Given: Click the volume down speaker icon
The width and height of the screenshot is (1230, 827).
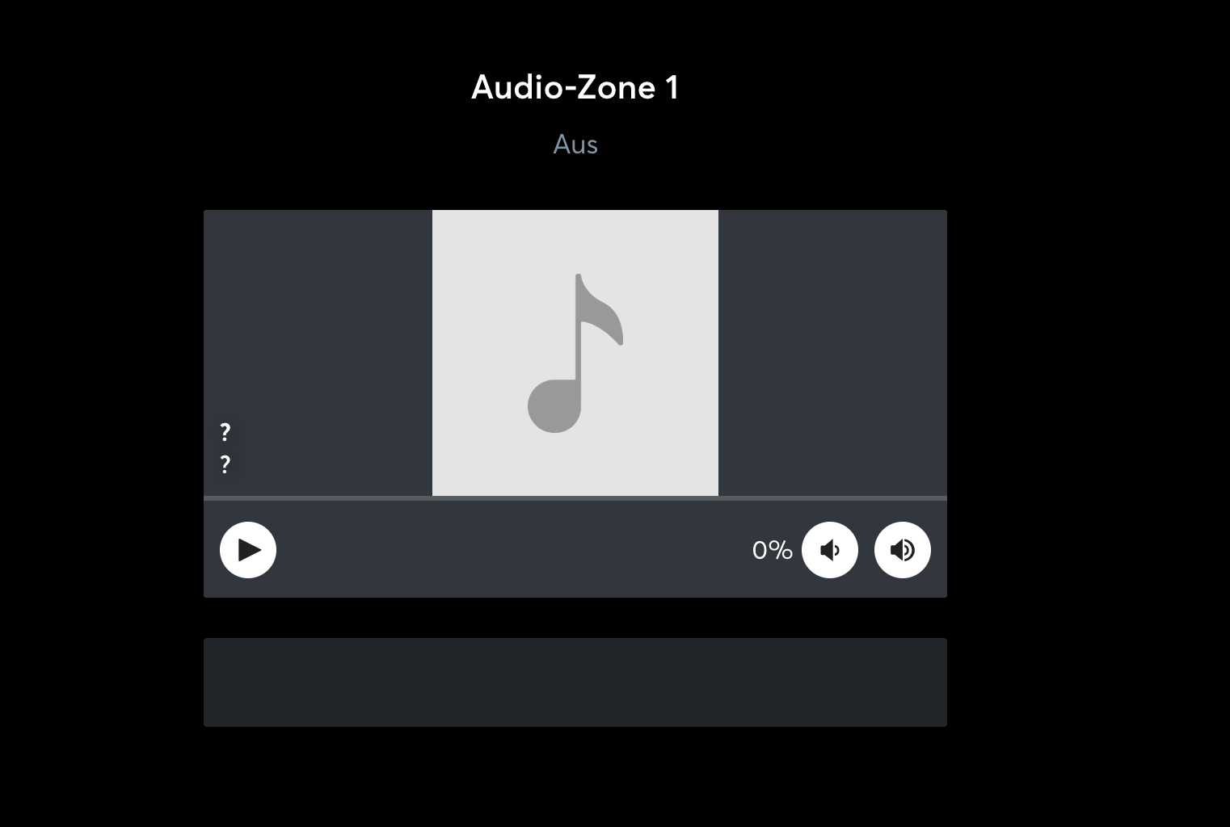Looking at the screenshot, I should [830, 550].
